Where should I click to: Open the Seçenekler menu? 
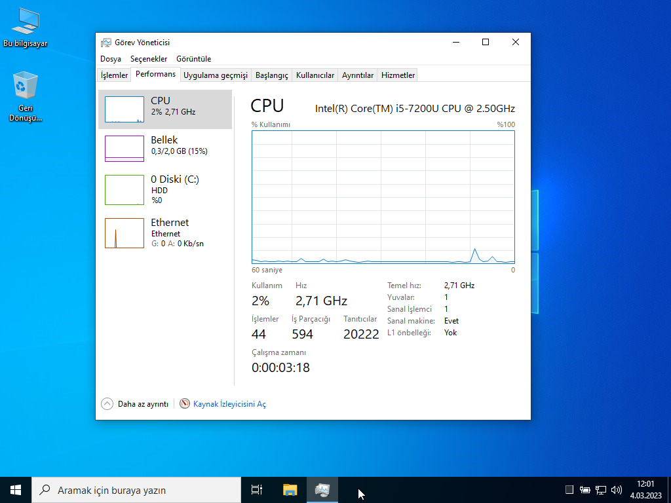[149, 59]
